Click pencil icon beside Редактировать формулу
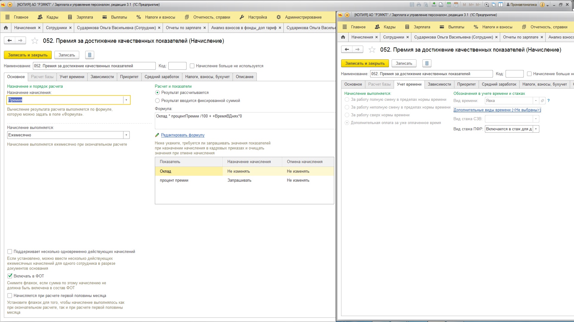Viewport: 574px width, 322px height. click(157, 135)
